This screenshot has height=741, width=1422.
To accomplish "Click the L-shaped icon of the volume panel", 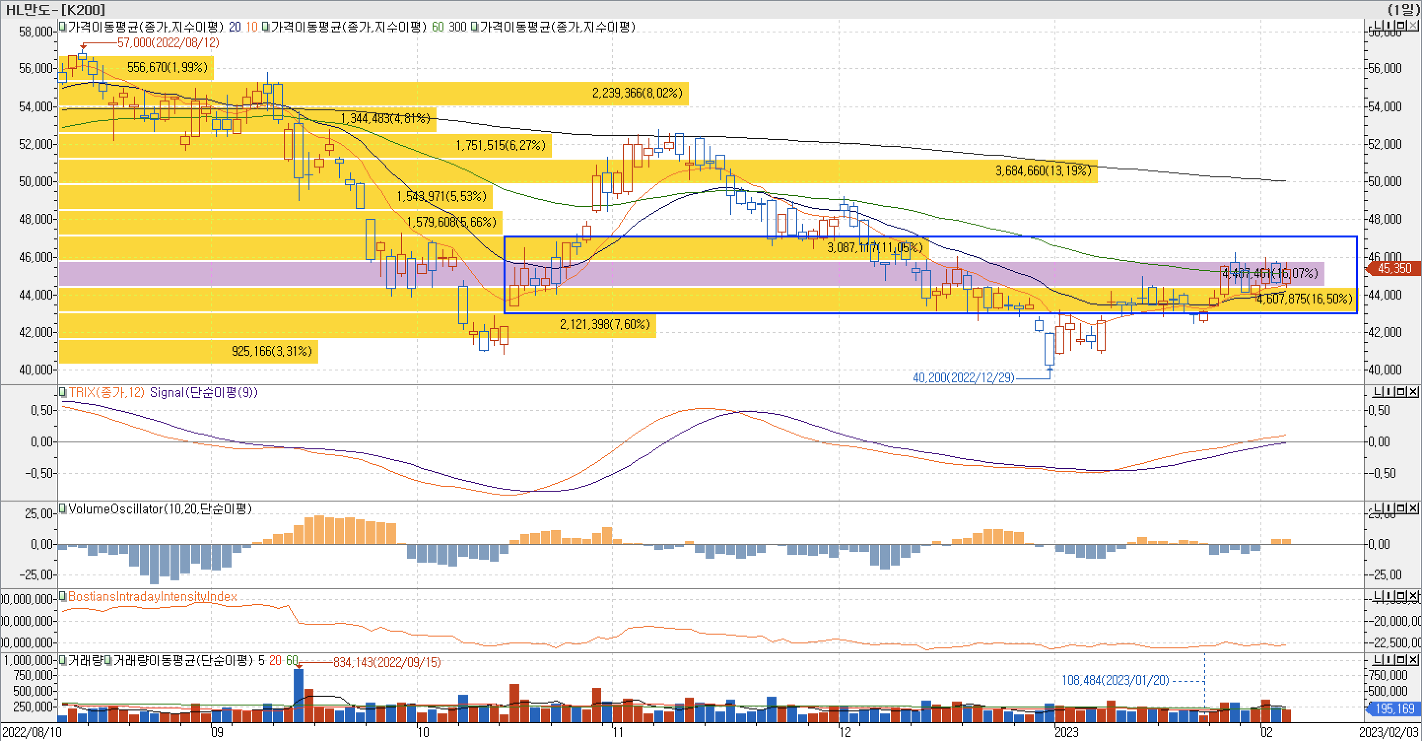I will [1378, 660].
